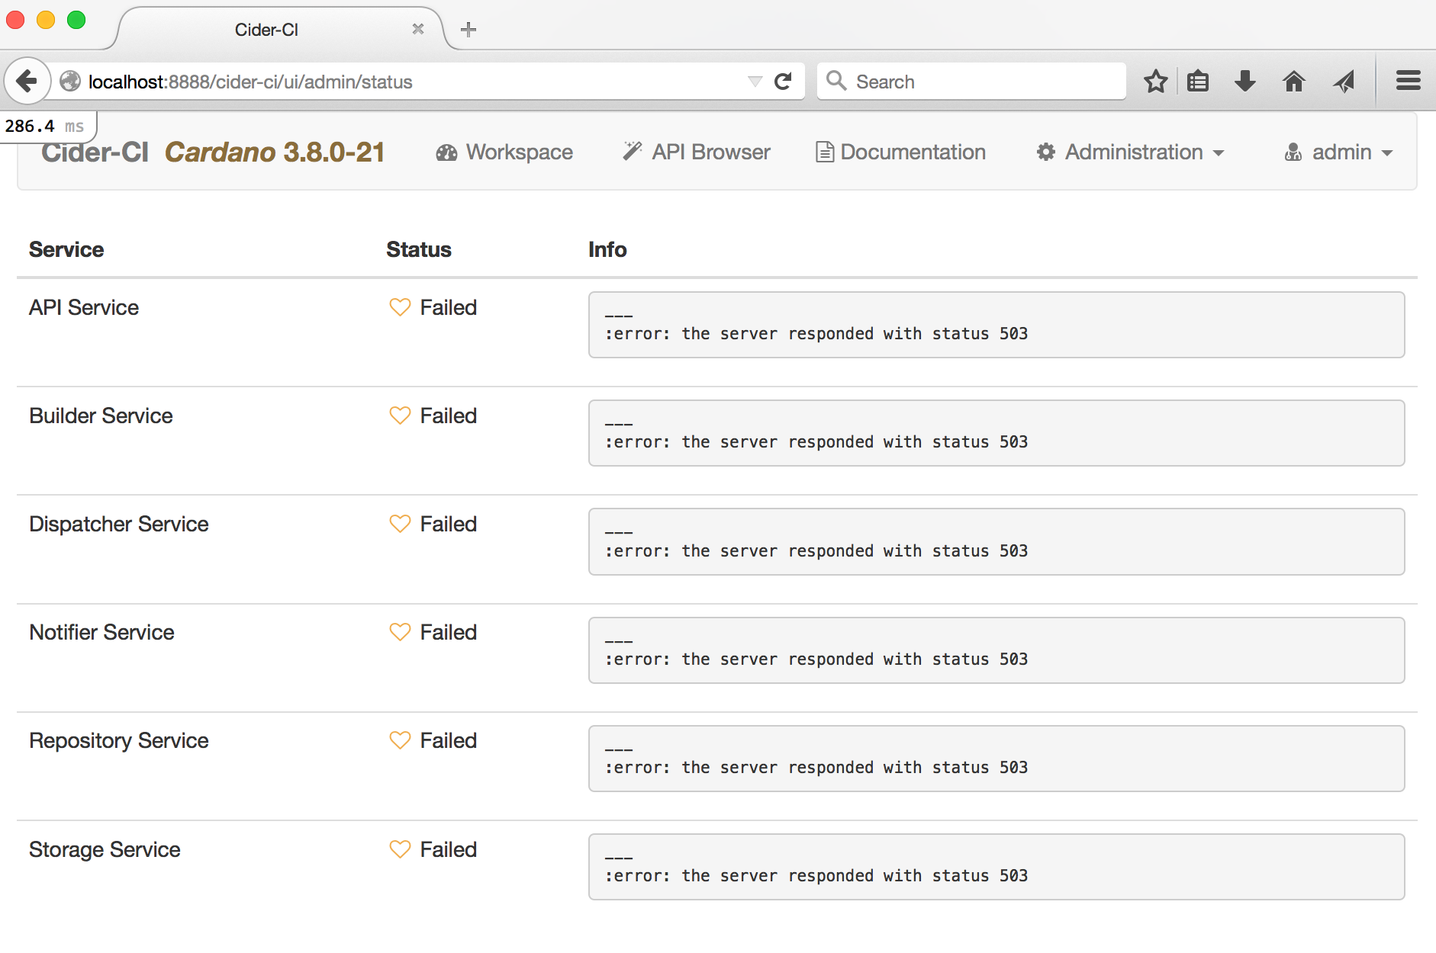This screenshot has height=953, width=1436.
Task: Open the admin user dropdown
Action: pos(1338,152)
